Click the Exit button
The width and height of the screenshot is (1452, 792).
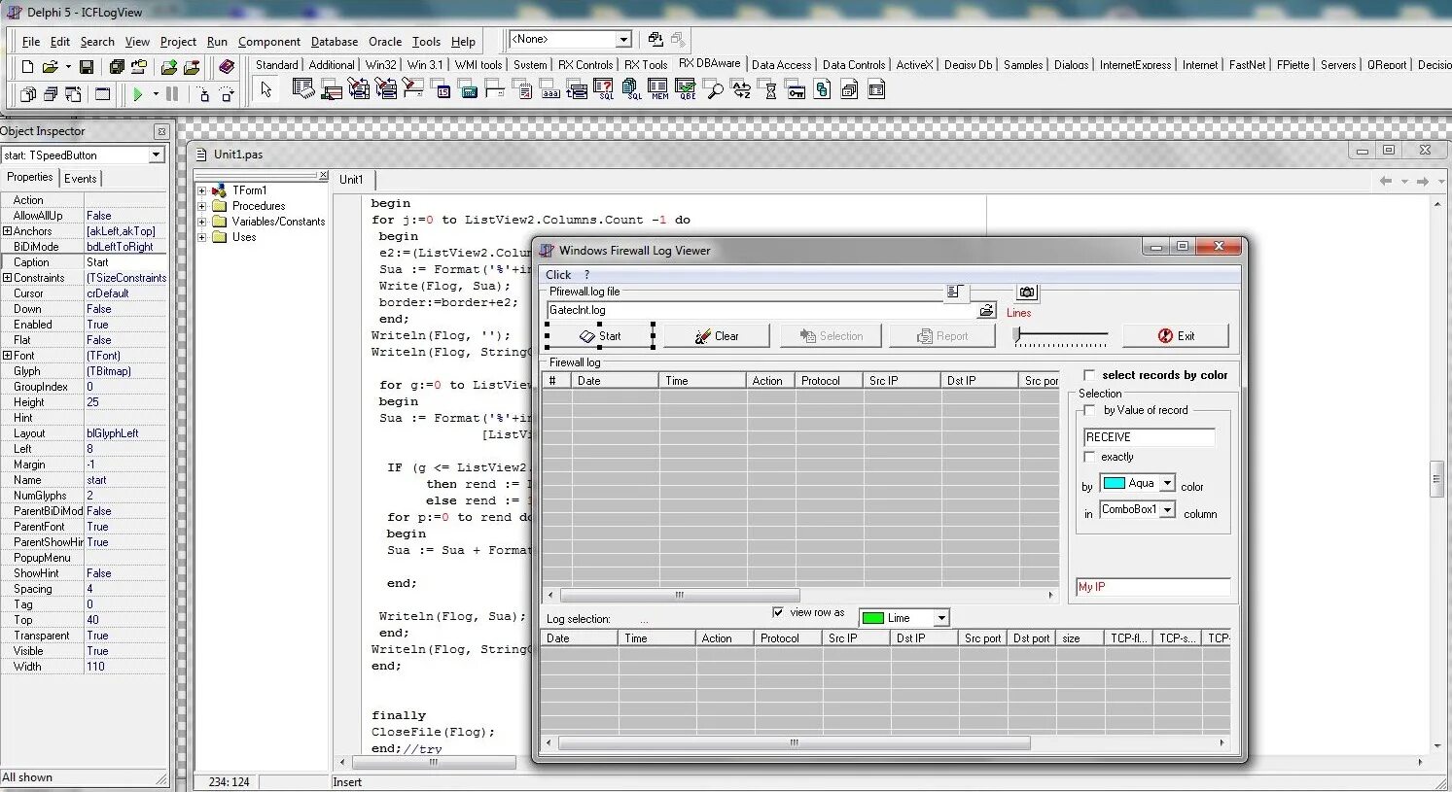click(1176, 336)
